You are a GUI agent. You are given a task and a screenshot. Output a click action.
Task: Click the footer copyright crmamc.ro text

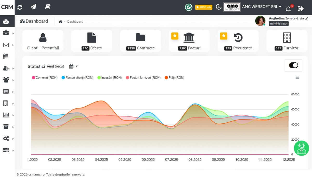tap(51, 174)
